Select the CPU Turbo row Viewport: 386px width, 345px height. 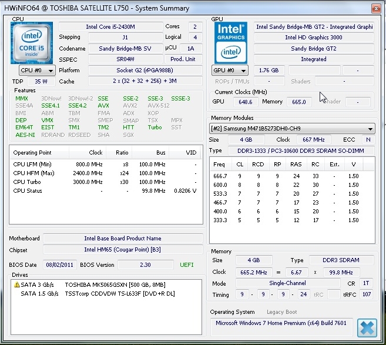coord(105,182)
